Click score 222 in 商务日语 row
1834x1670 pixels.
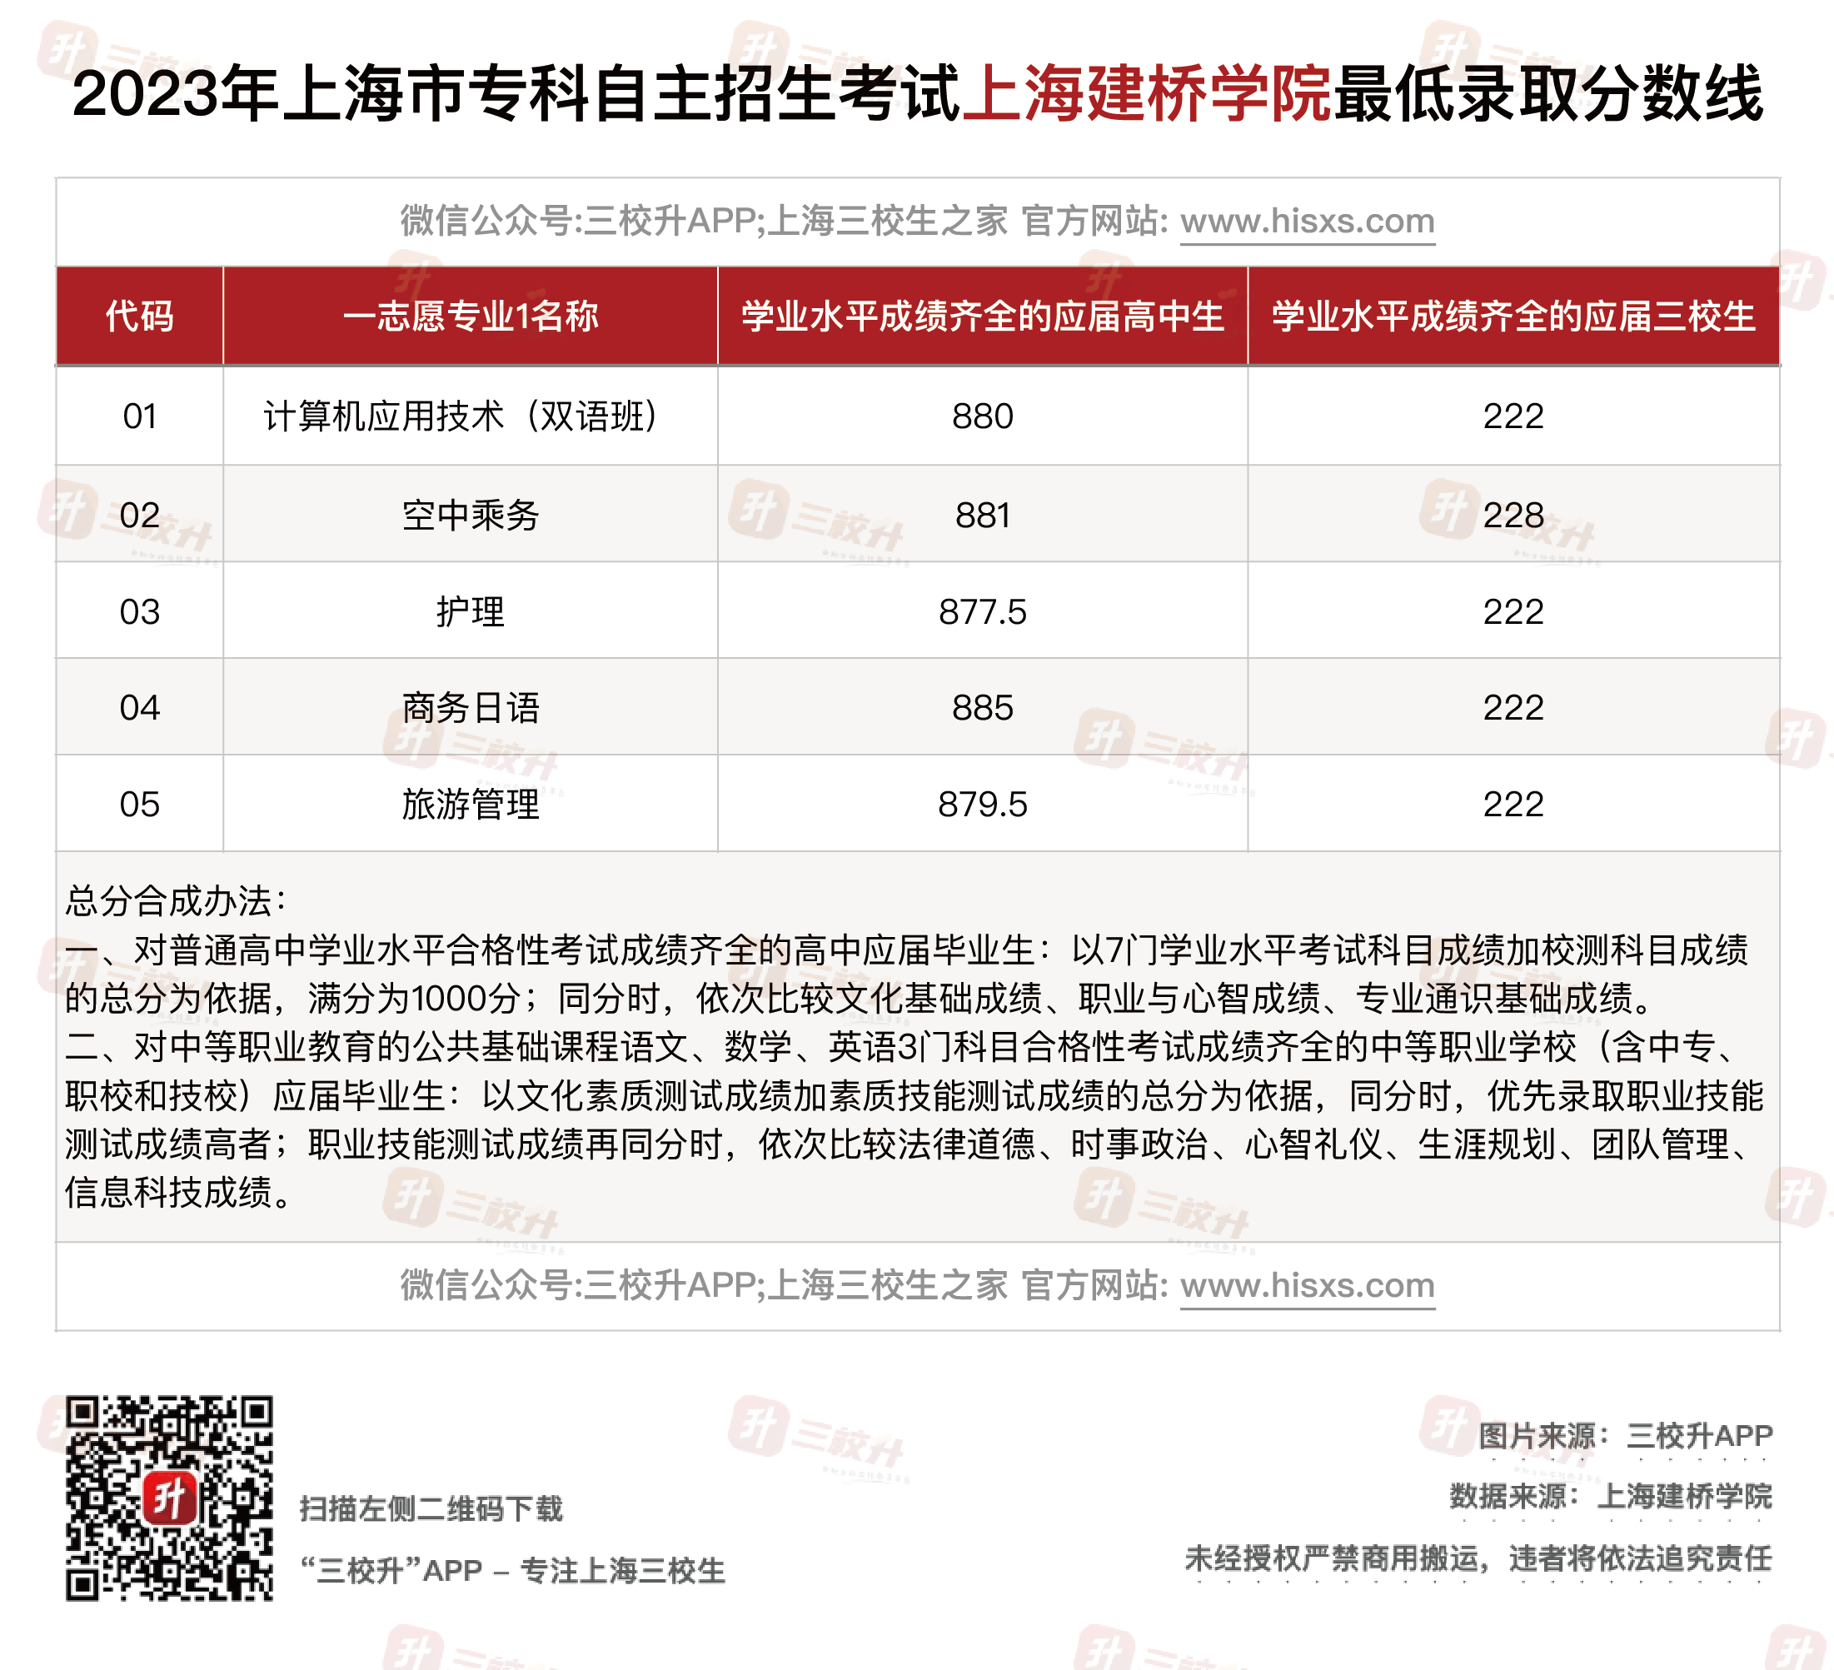tap(1514, 709)
